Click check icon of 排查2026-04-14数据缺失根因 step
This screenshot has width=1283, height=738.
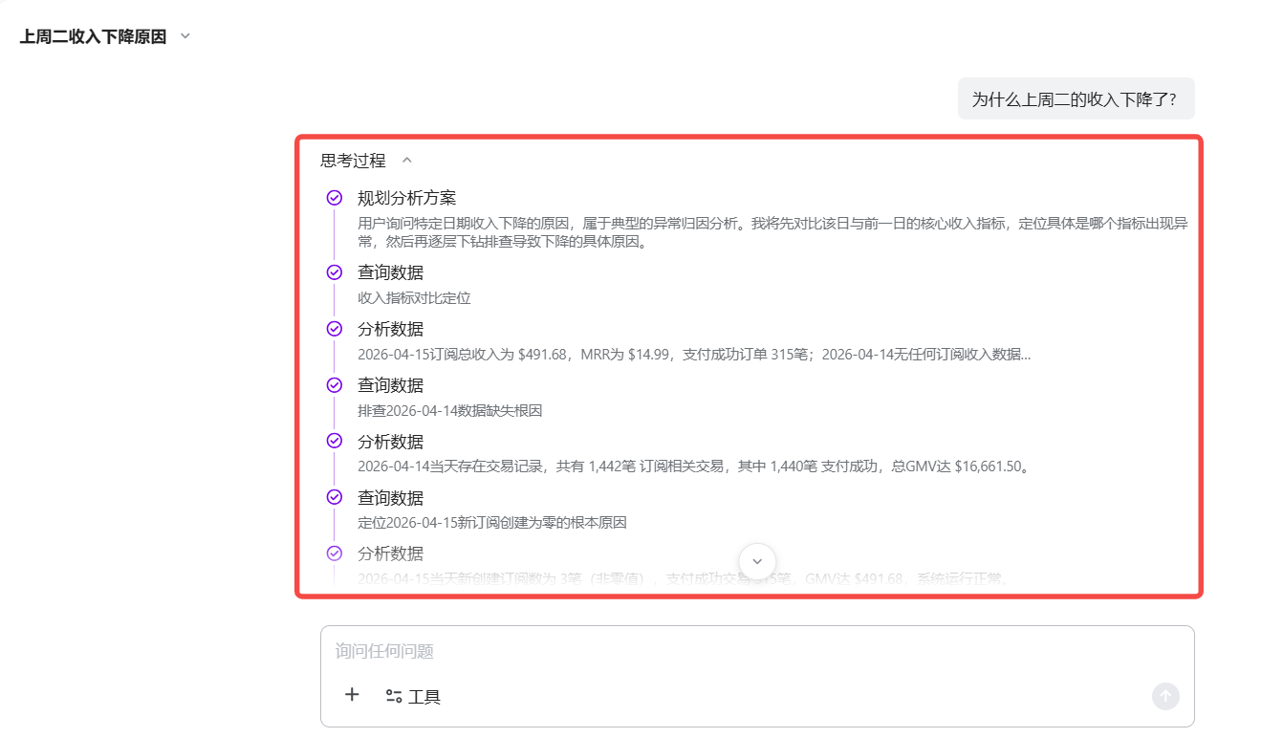335,385
